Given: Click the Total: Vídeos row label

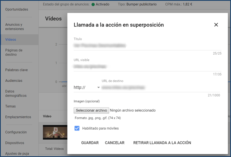Looking at the screenshot, I should (54, 149).
